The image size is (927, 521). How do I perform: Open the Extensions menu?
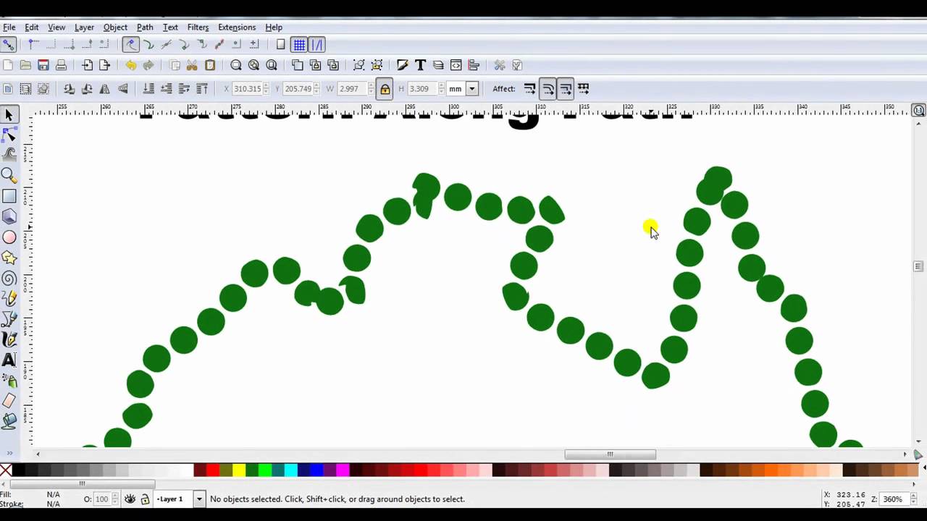click(x=237, y=27)
